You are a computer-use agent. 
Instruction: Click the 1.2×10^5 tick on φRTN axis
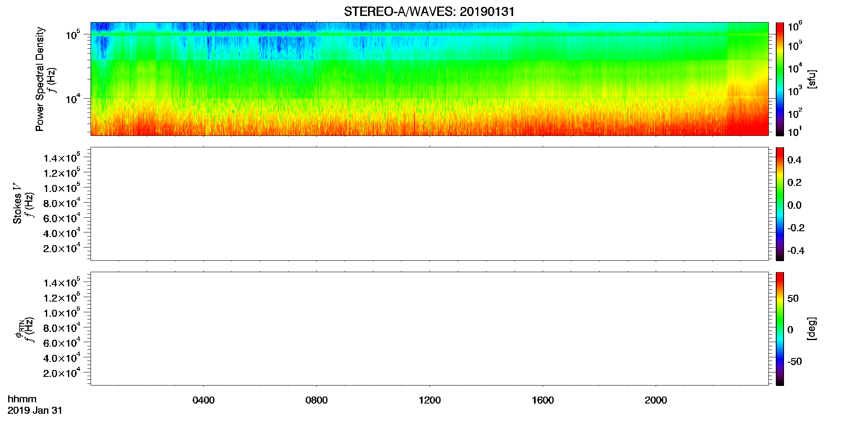click(62, 297)
